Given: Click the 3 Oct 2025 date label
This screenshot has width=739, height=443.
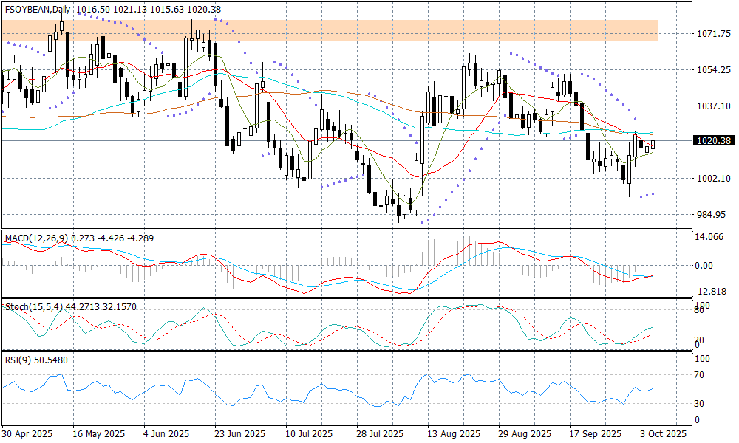Looking at the screenshot, I should coord(662,433).
